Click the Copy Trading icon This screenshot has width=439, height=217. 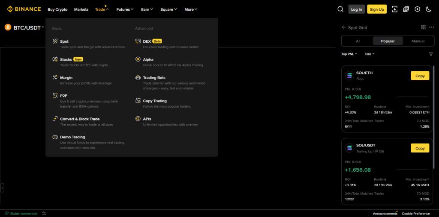tap(138, 101)
